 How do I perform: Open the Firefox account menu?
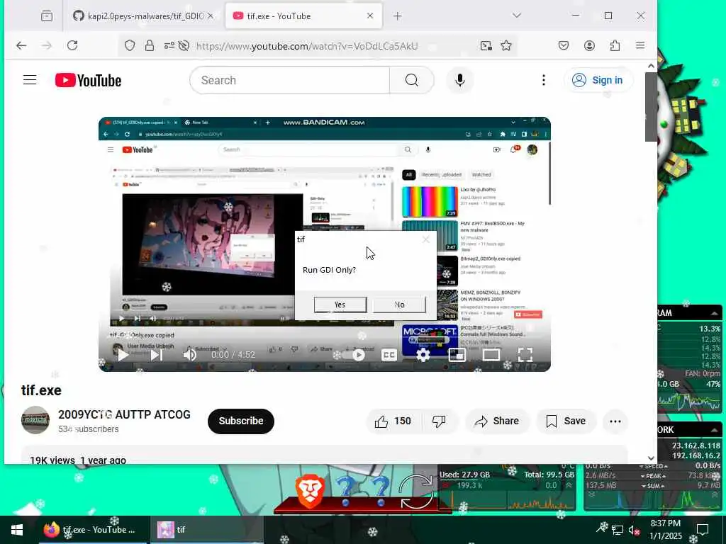click(589, 45)
